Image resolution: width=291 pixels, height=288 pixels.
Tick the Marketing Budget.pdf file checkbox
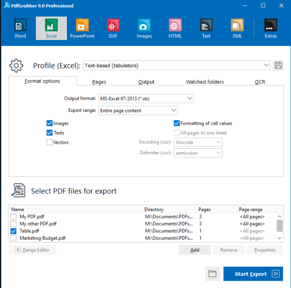click(13, 238)
